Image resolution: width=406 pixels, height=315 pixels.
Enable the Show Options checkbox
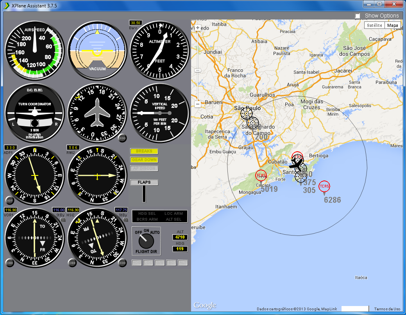click(x=358, y=16)
